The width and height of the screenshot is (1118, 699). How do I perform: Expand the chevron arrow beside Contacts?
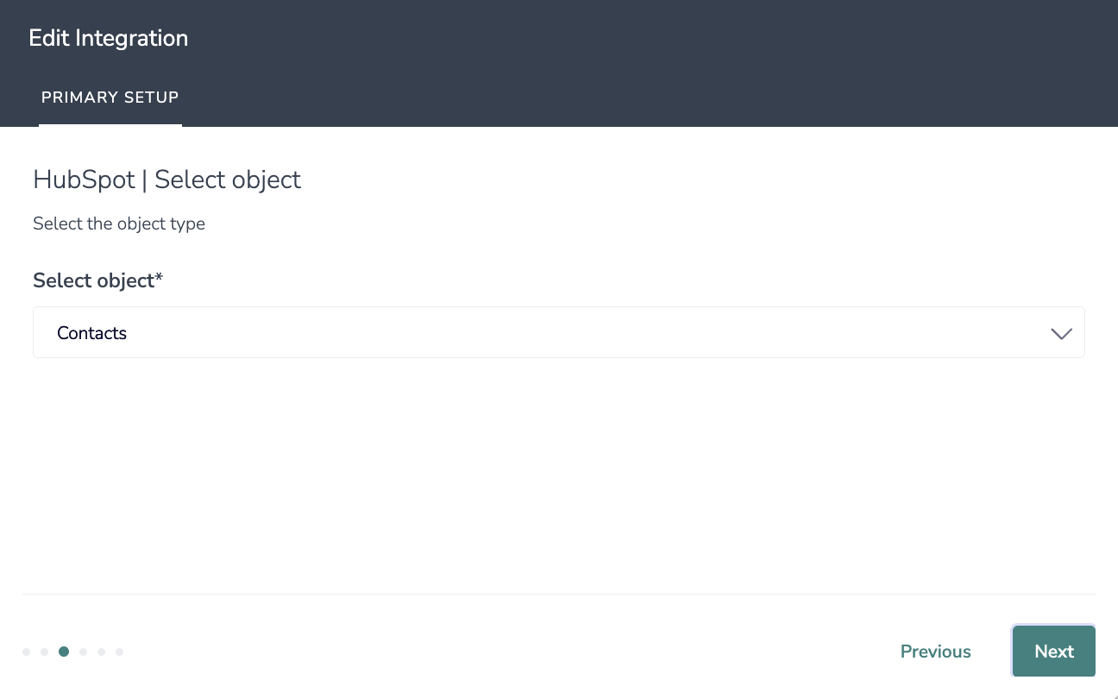coord(1061,333)
